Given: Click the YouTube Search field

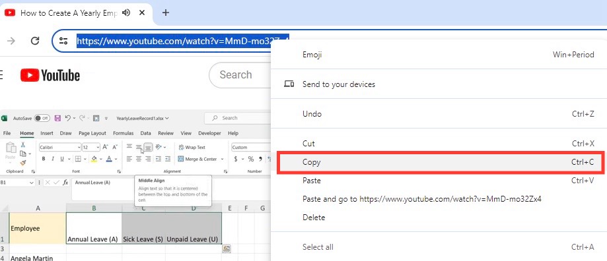Looking at the screenshot, I should (x=240, y=75).
